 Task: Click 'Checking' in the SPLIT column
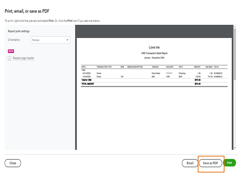[182, 73]
